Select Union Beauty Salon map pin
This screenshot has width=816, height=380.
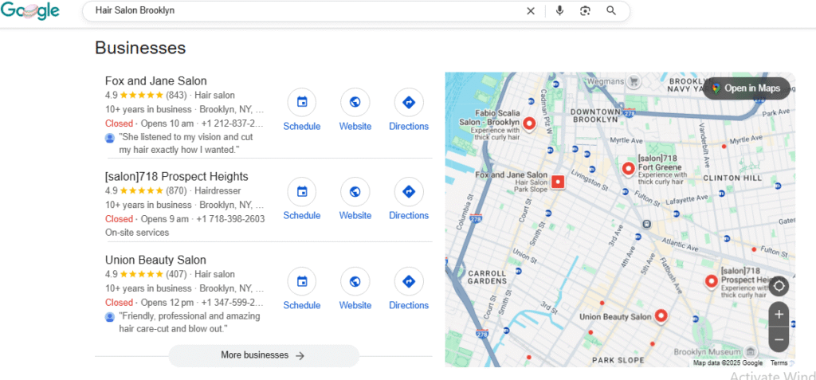click(x=661, y=316)
